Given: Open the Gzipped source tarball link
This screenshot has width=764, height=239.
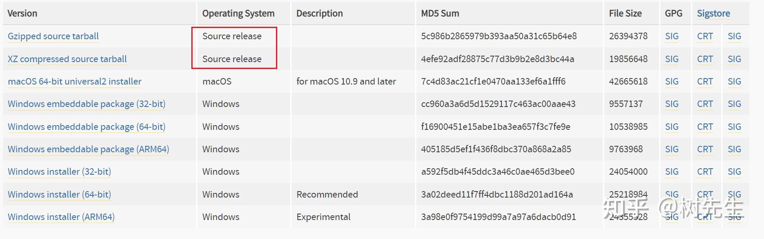Looking at the screenshot, I should (53, 36).
